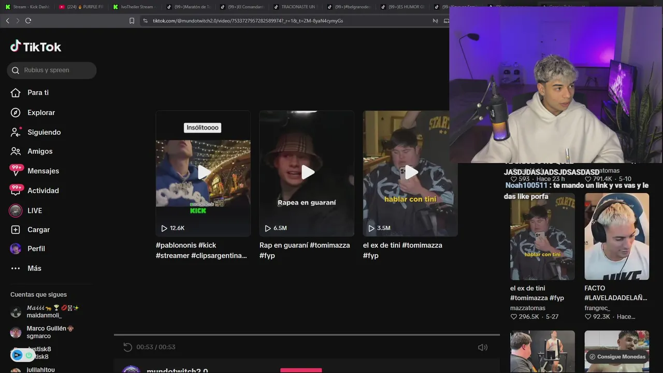Click the replay video icon

pyautogui.click(x=127, y=347)
